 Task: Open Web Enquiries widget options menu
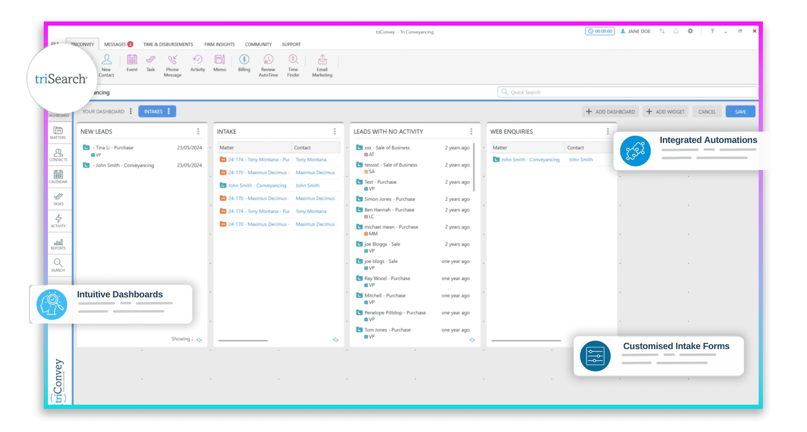click(608, 131)
